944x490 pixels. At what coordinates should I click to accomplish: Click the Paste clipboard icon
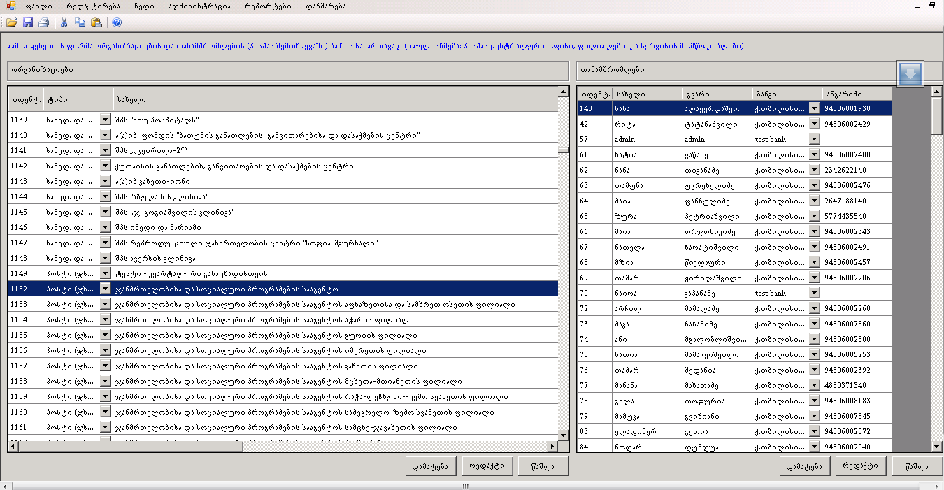pyautogui.click(x=96, y=22)
